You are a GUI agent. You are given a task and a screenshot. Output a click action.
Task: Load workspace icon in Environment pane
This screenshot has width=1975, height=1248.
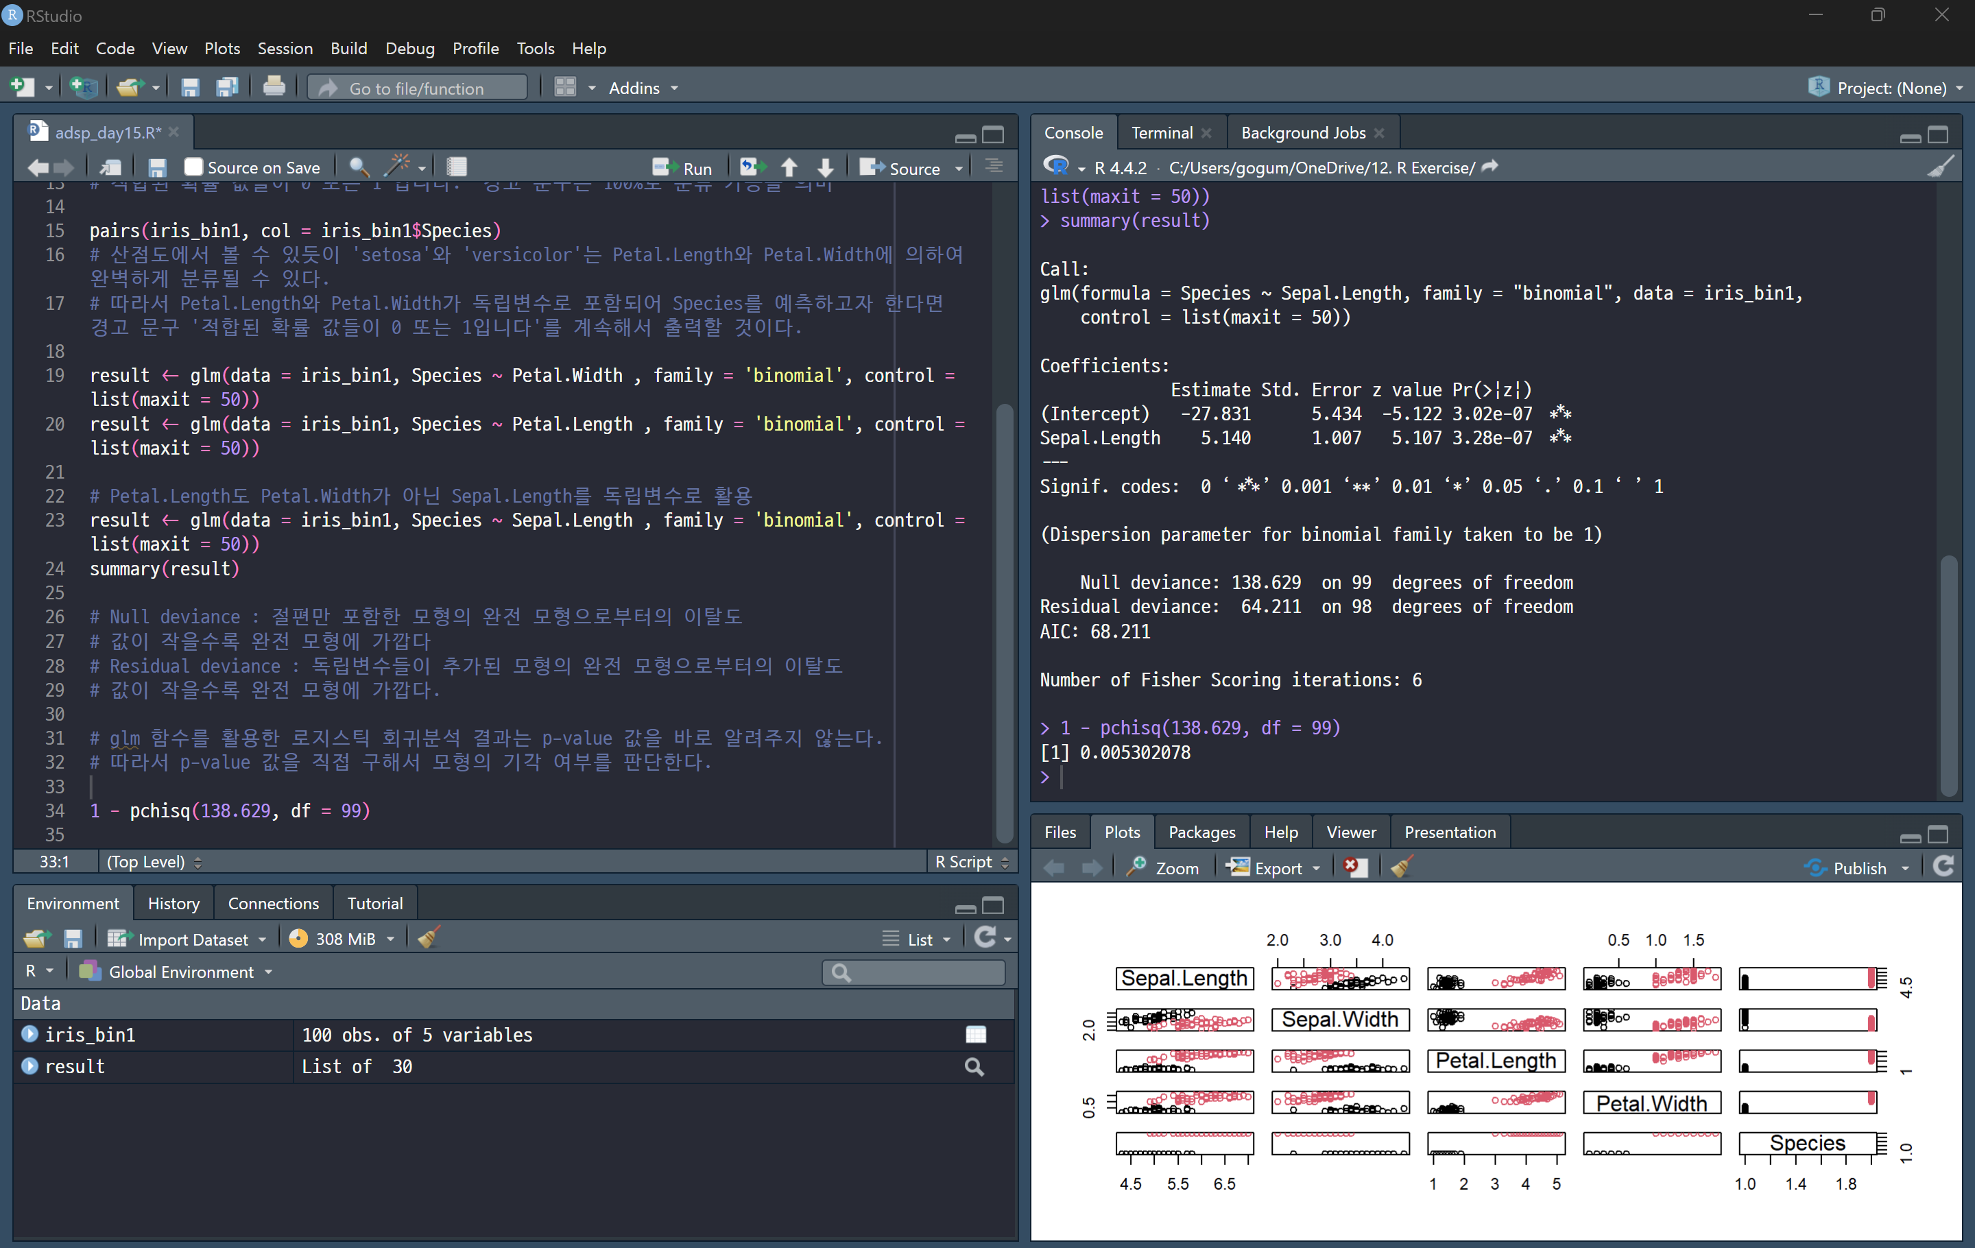37,938
